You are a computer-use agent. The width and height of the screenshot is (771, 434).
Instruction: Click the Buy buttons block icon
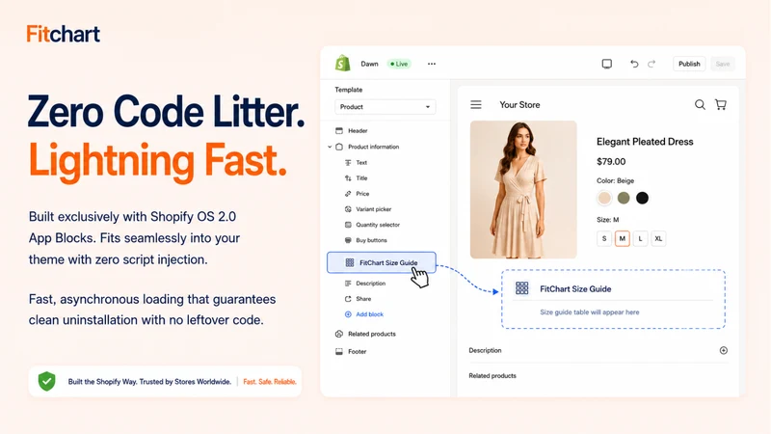coord(348,240)
